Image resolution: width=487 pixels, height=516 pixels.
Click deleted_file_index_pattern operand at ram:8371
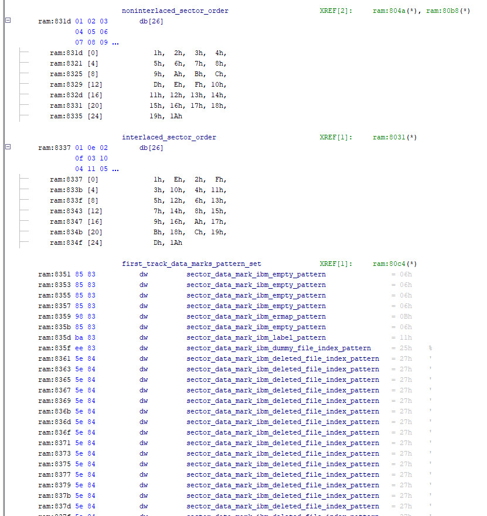tap(282, 443)
